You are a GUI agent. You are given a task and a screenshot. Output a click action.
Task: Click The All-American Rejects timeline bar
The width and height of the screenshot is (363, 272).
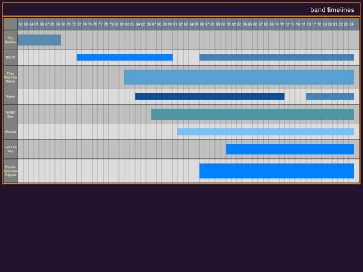[x=276, y=171]
